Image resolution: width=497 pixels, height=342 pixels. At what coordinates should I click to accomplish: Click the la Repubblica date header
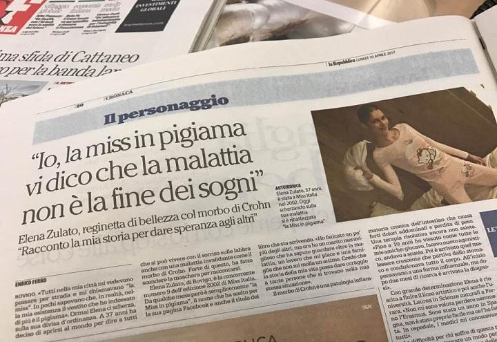coord(362,59)
